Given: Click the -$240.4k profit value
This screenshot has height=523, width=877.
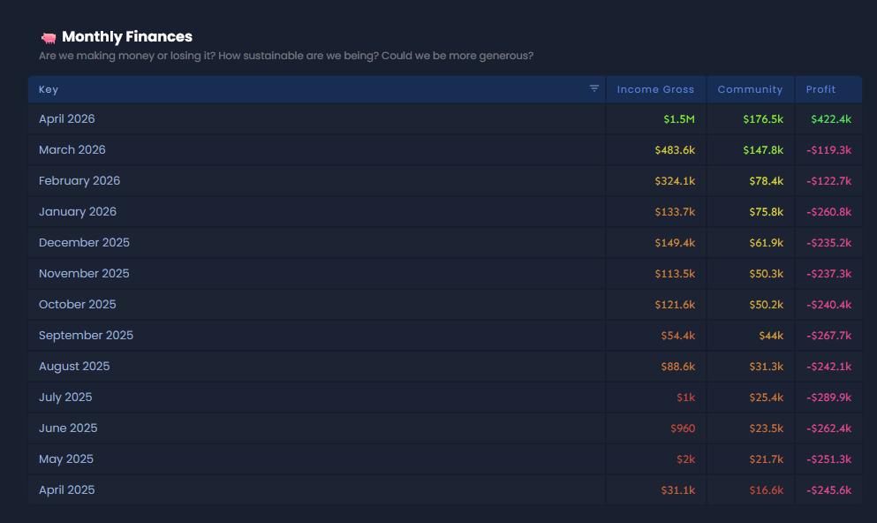Looking at the screenshot, I should coord(829,305).
